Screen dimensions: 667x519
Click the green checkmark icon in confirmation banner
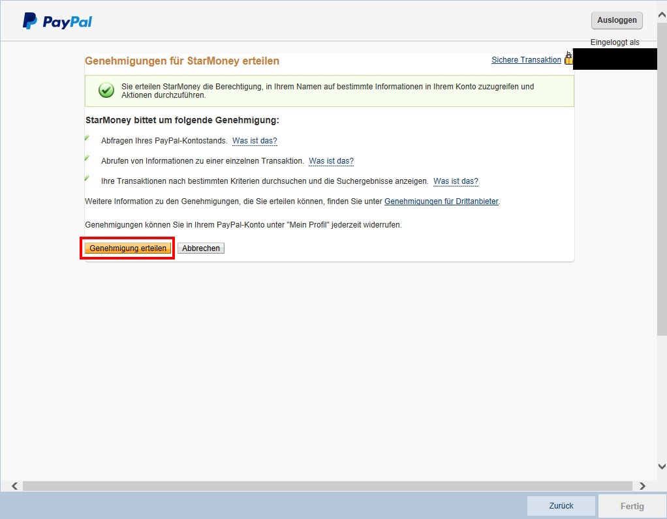click(106, 91)
